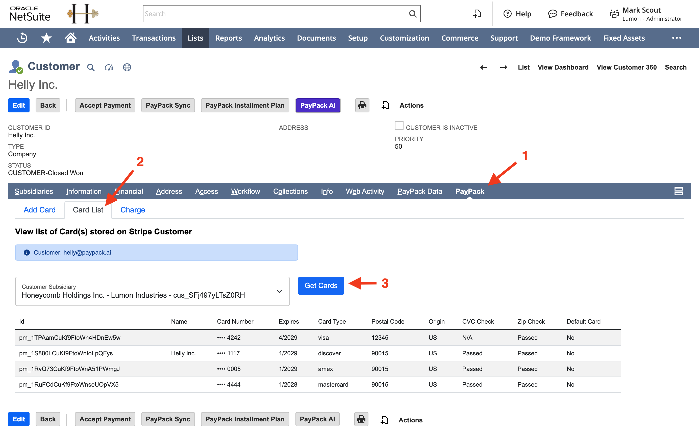Click the top print icon button

point(362,105)
